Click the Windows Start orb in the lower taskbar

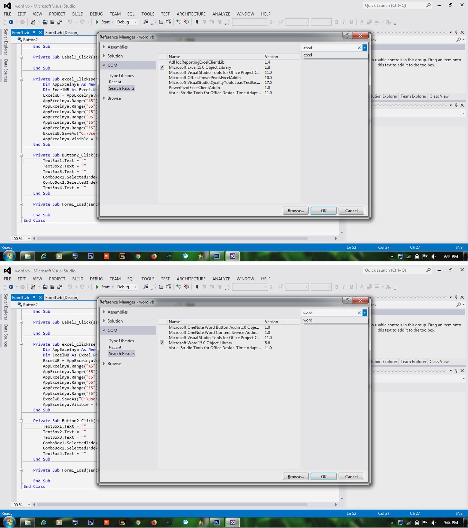tap(9, 522)
